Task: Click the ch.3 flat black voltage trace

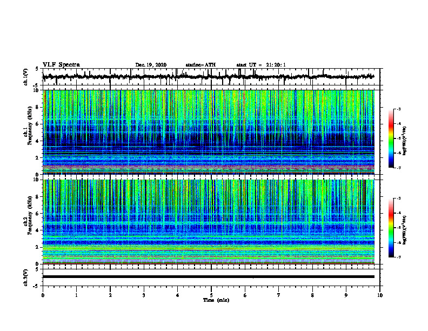Action: (209, 277)
